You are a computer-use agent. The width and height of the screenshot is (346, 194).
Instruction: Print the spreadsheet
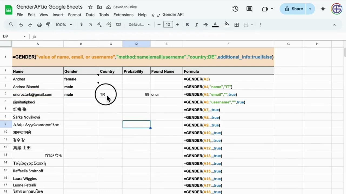tap(39, 25)
